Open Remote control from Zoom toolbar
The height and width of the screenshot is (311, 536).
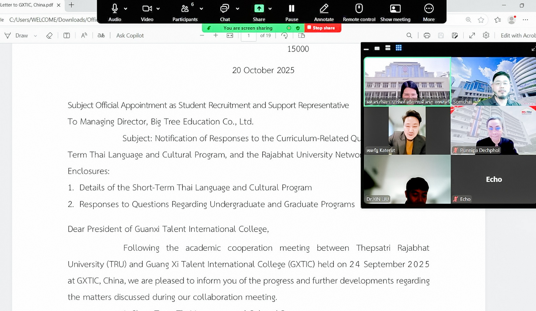tap(359, 9)
